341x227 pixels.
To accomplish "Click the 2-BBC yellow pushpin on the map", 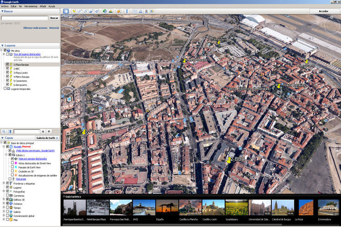I will (229, 160).
